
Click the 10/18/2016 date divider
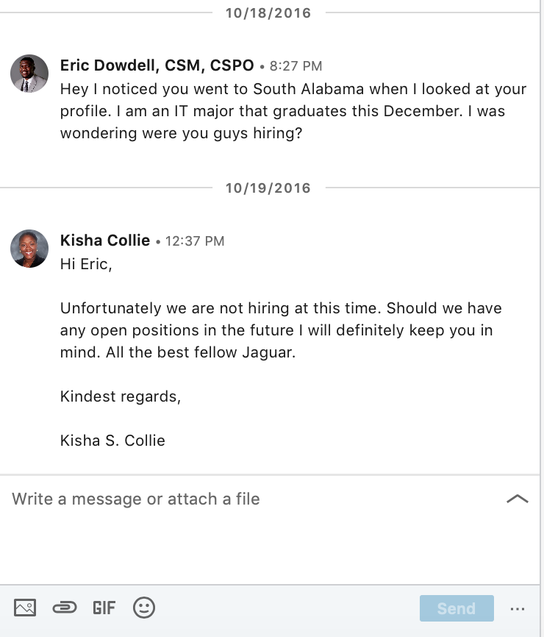tap(268, 13)
